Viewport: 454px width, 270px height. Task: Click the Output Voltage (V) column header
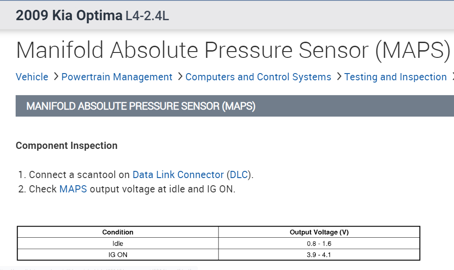point(319,232)
